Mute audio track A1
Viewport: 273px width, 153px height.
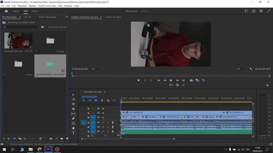click(x=103, y=123)
